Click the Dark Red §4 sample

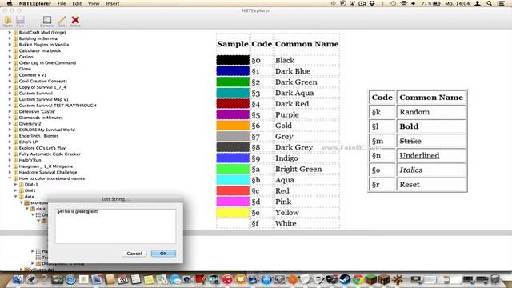(x=233, y=104)
